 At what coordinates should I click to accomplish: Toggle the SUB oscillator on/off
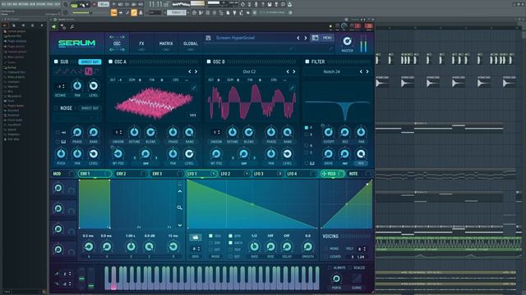click(56, 62)
